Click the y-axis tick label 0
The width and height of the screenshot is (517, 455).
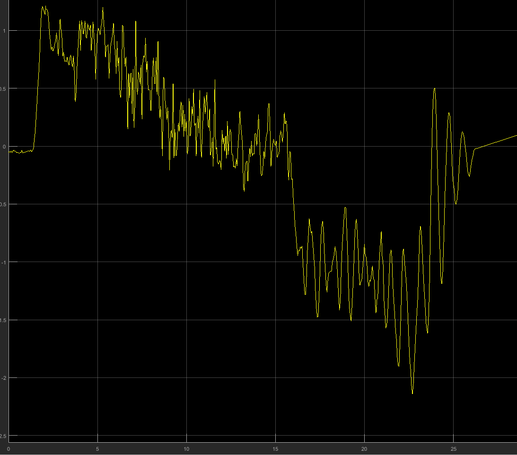point(4,147)
